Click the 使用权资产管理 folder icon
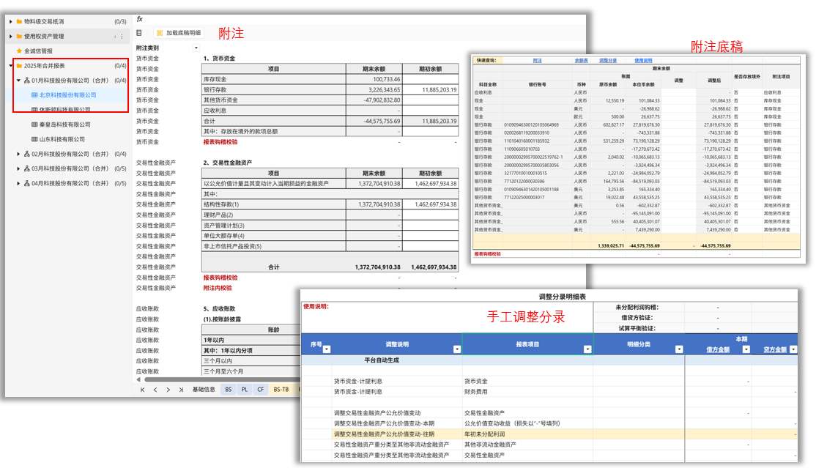Image resolution: width=816 pixels, height=468 pixels. [x=19, y=37]
